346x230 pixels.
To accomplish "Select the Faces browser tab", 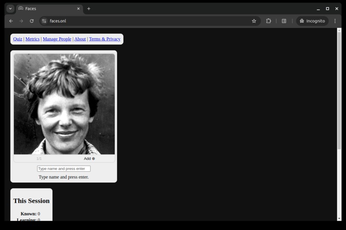I will [50, 9].
